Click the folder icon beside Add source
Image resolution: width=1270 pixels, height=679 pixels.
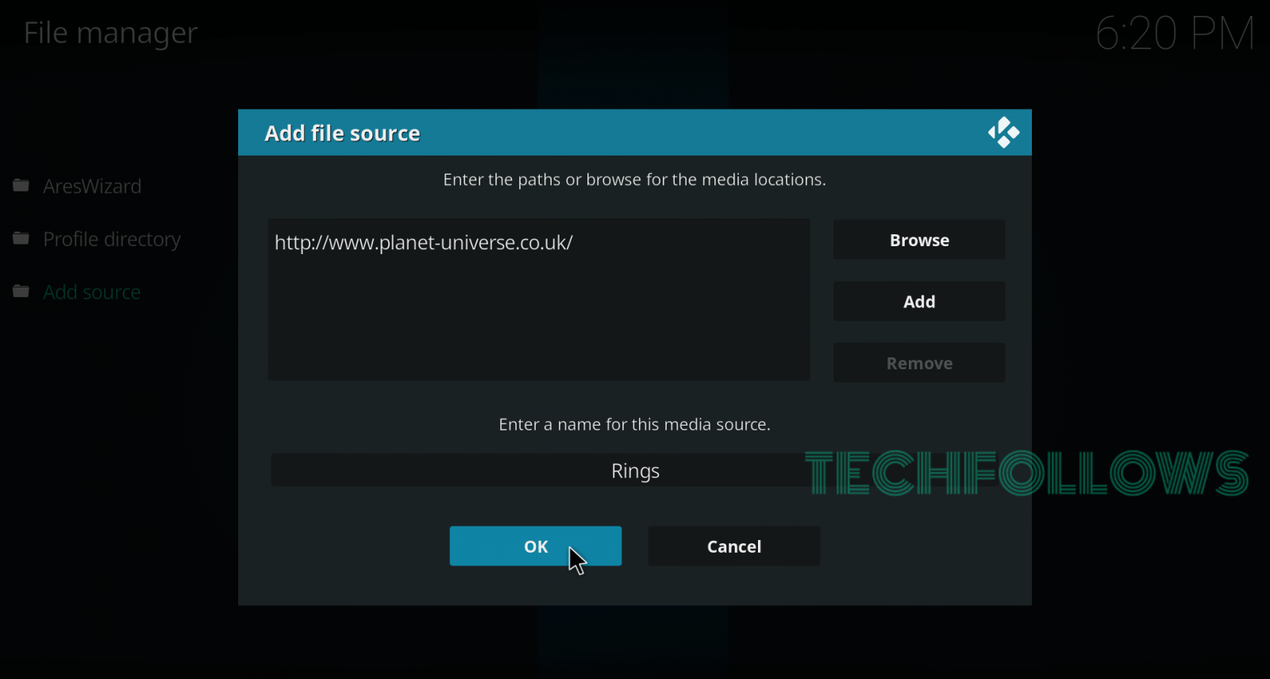pos(21,291)
